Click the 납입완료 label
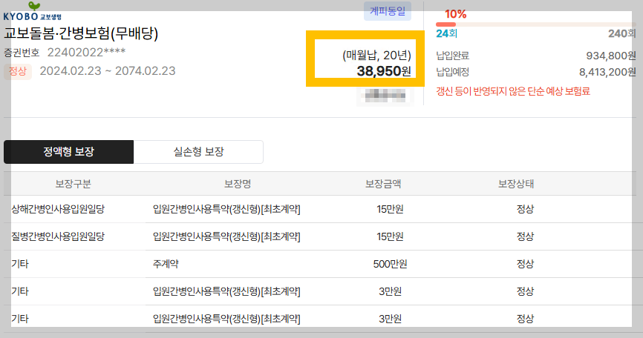The width and height of the screenshot is (643, 338). [x=452, y=56]
